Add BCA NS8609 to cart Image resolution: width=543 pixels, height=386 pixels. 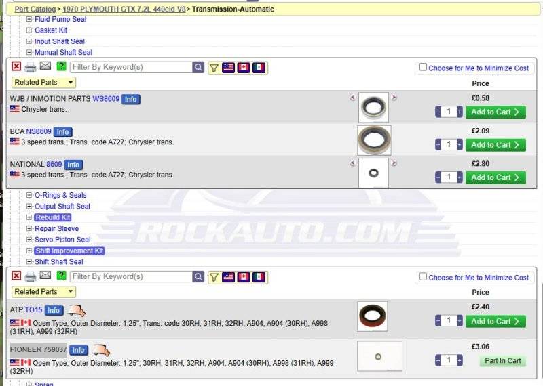[x=495, y=144]
